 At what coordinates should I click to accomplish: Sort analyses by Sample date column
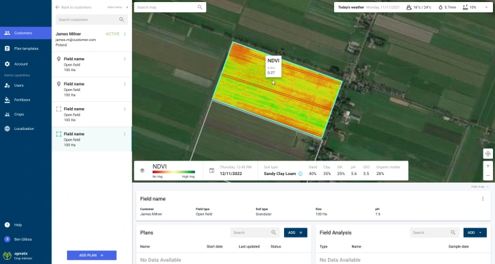pyautogui.click(x=459, y=247)
